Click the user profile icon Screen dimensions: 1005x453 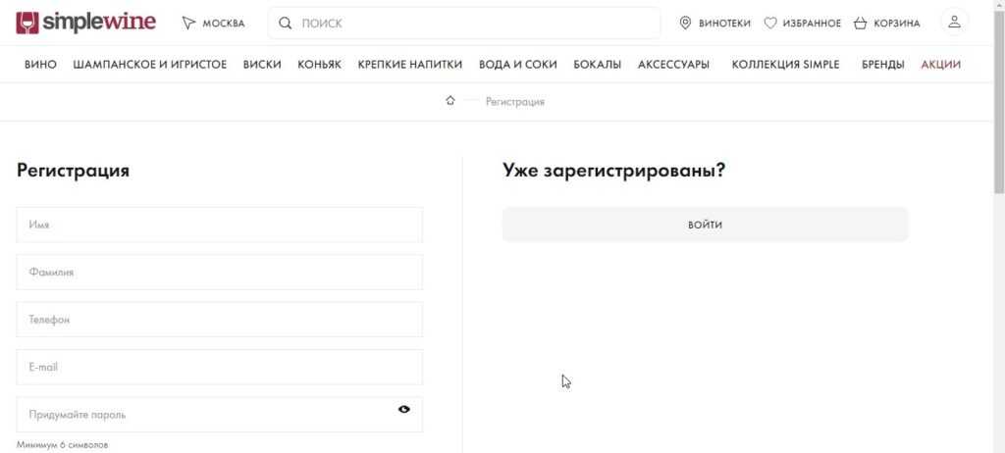[x=954, y=22]
